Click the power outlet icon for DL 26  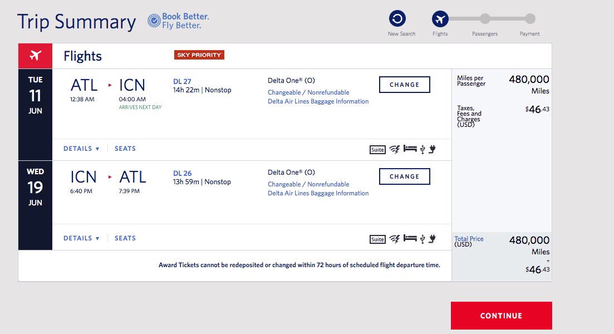coord(432,239)
